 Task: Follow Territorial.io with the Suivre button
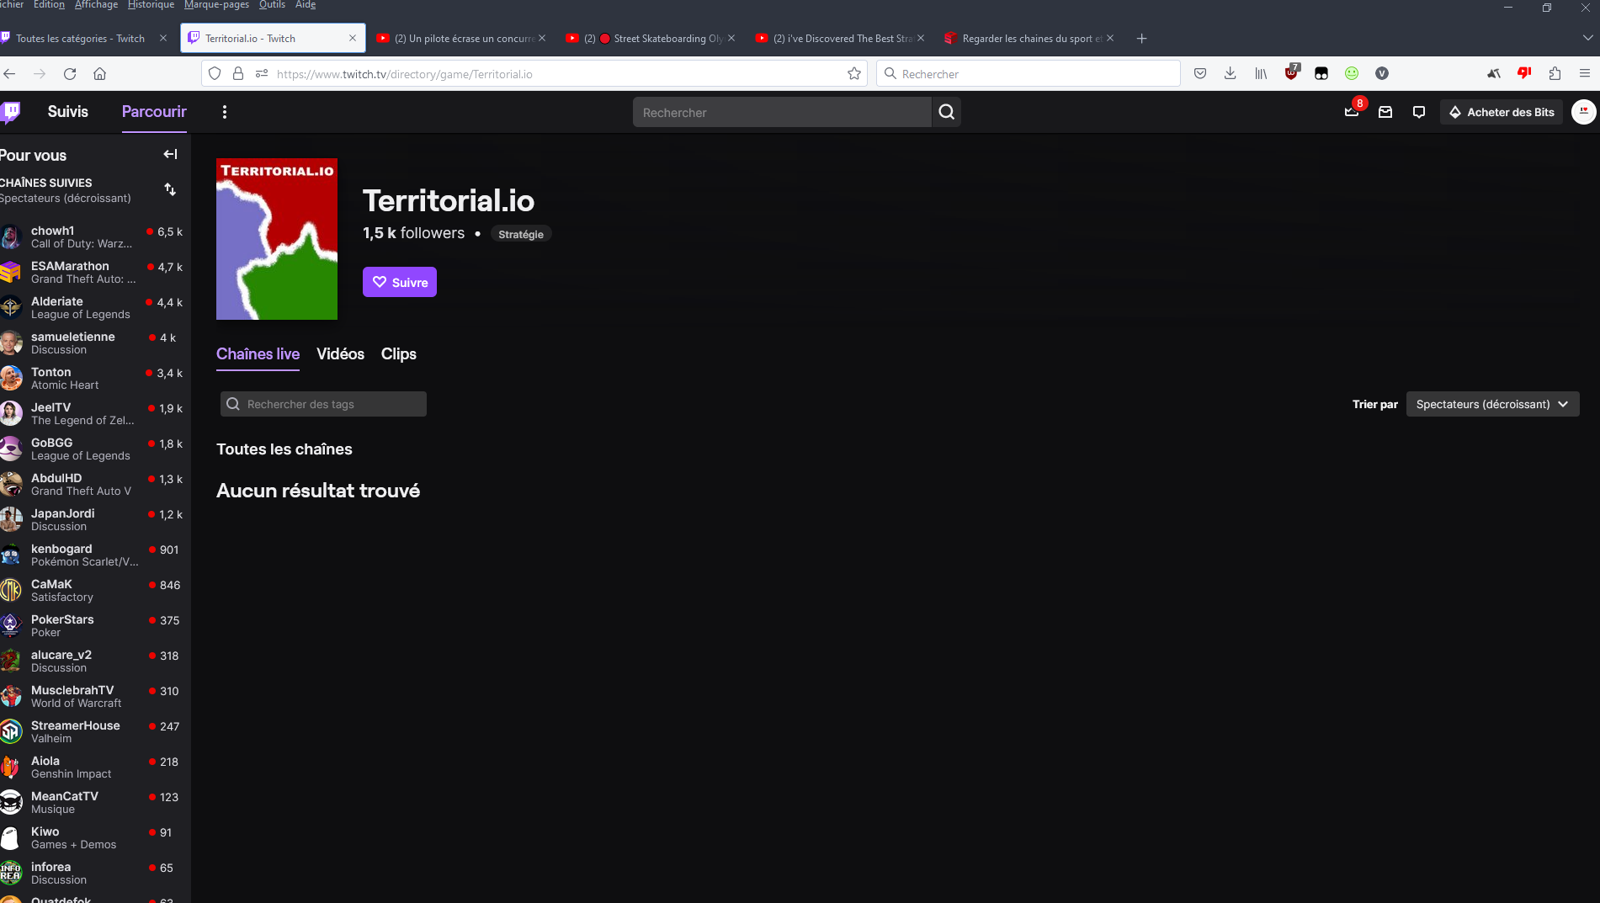(400, 282)
